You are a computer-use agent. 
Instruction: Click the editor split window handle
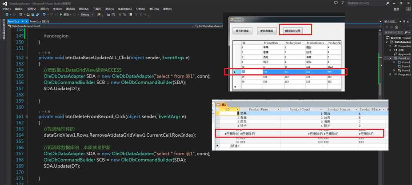[x=380, y=30]
